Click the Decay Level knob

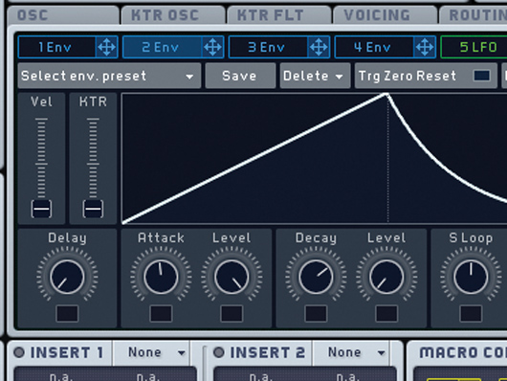coord(386,277)
